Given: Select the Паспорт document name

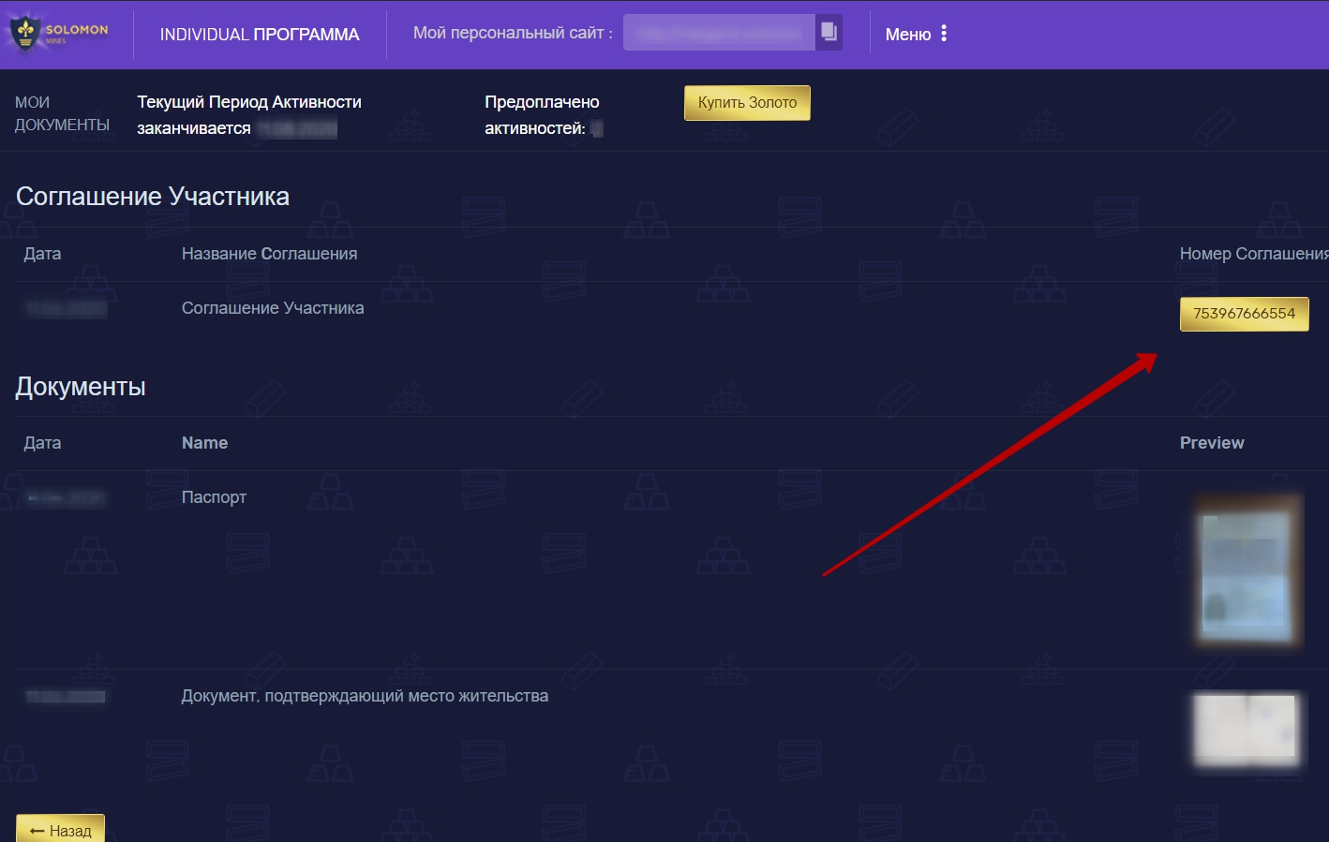Looking at the screenshot, I should click(x=214, y=497).
